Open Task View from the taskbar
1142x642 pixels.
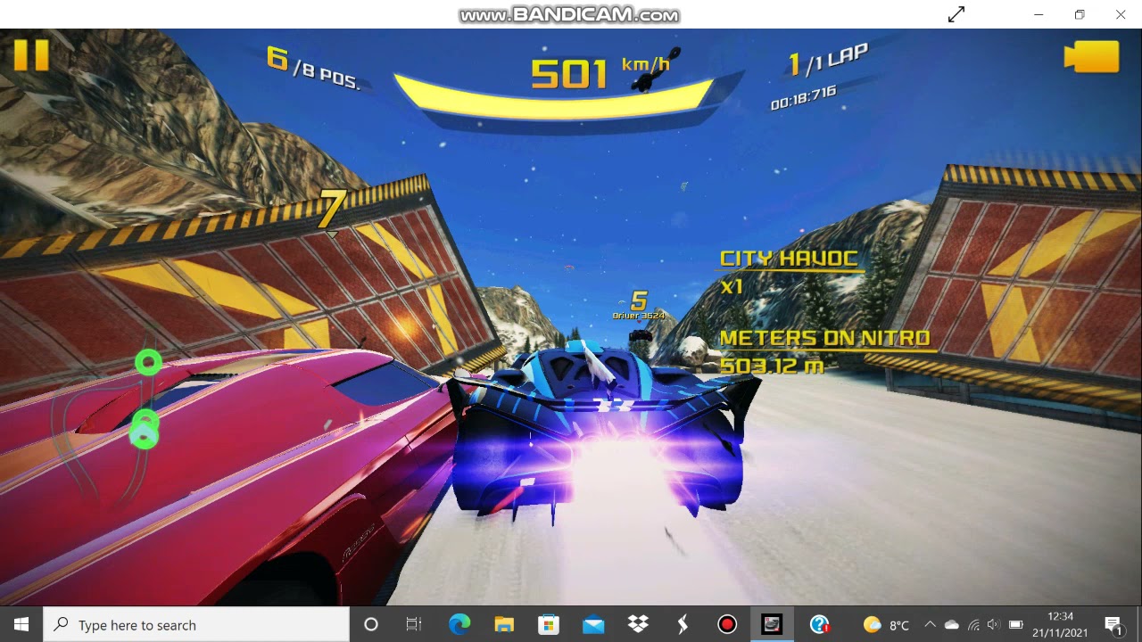414,625
